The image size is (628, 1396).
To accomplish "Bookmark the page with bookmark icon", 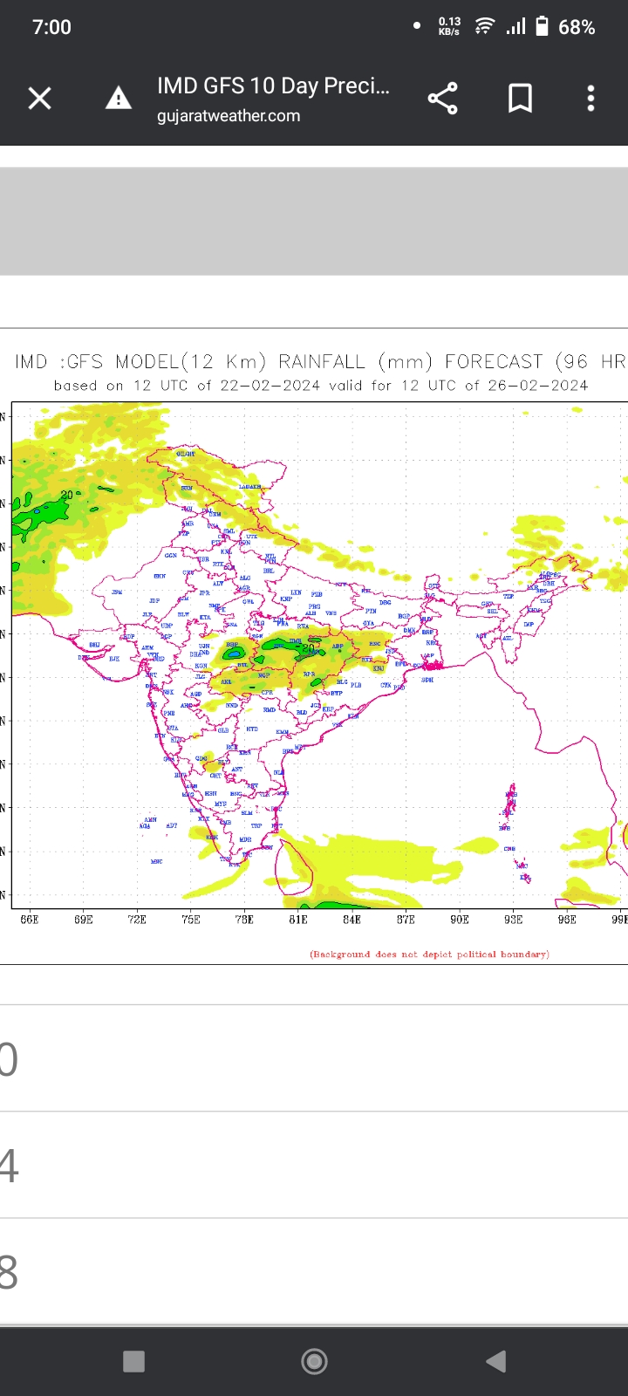I will pos(520,99).
